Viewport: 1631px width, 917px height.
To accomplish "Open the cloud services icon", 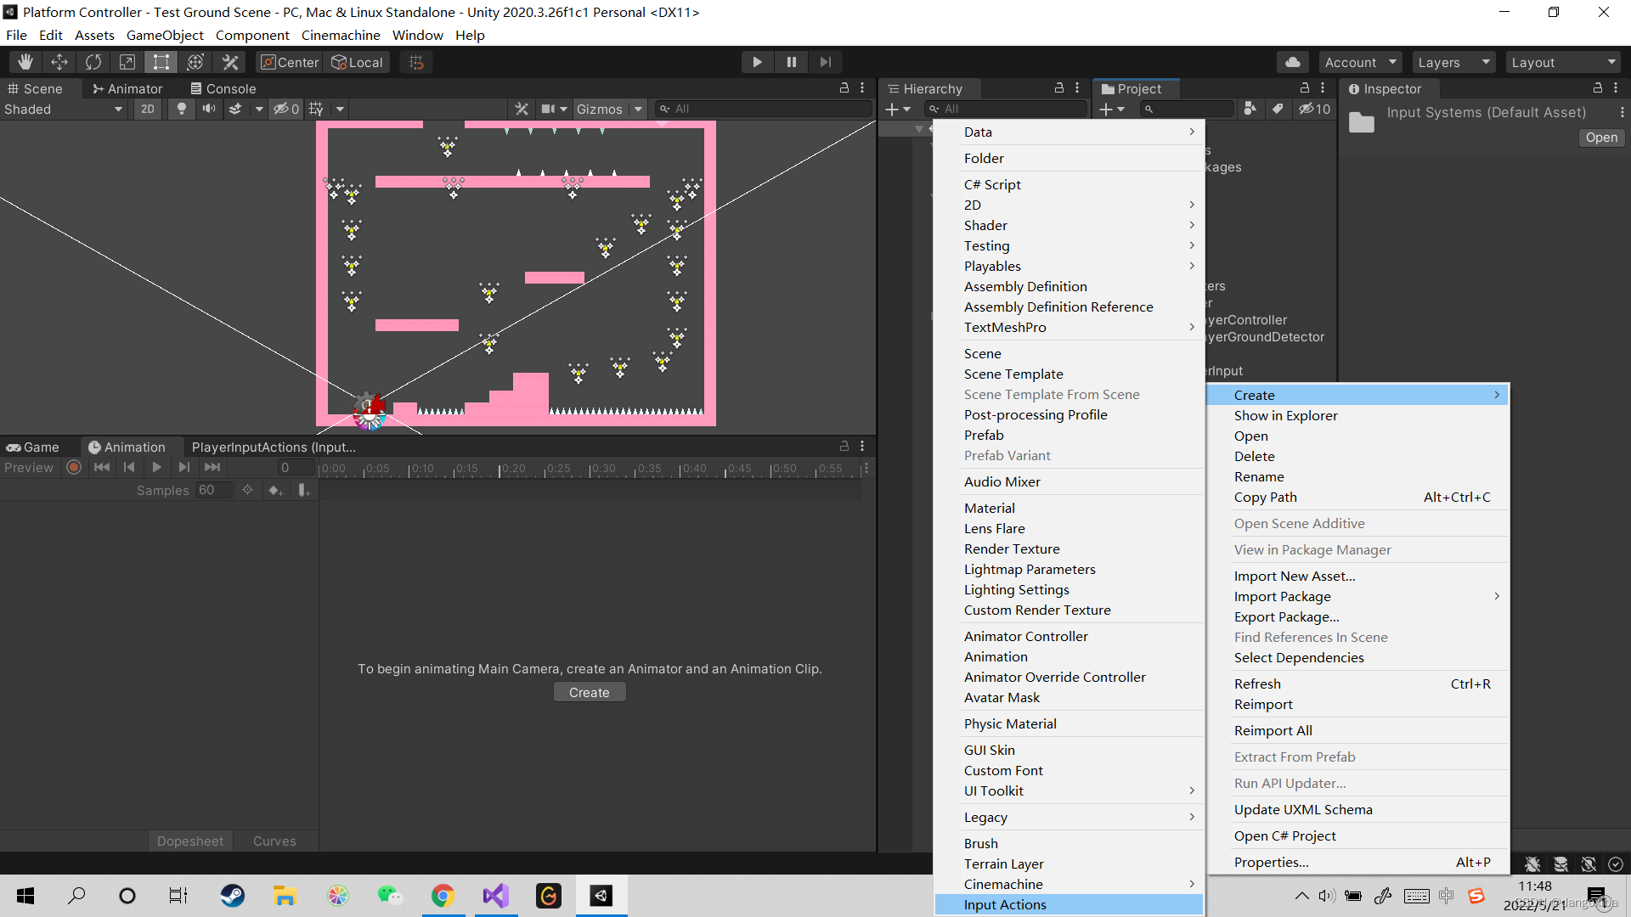I will tap(1292, 62).
